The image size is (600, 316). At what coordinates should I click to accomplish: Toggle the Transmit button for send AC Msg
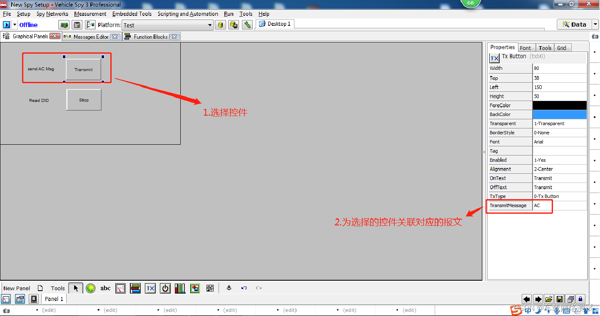[x=83, y=69]
